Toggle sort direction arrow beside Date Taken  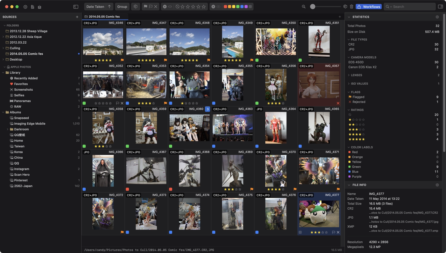tap(109, 7)
